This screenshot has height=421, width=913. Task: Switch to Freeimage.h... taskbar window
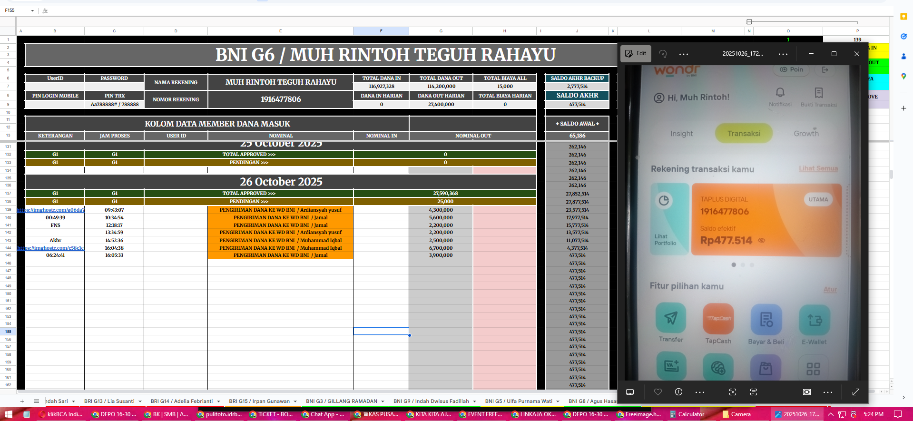pos(638,414)
